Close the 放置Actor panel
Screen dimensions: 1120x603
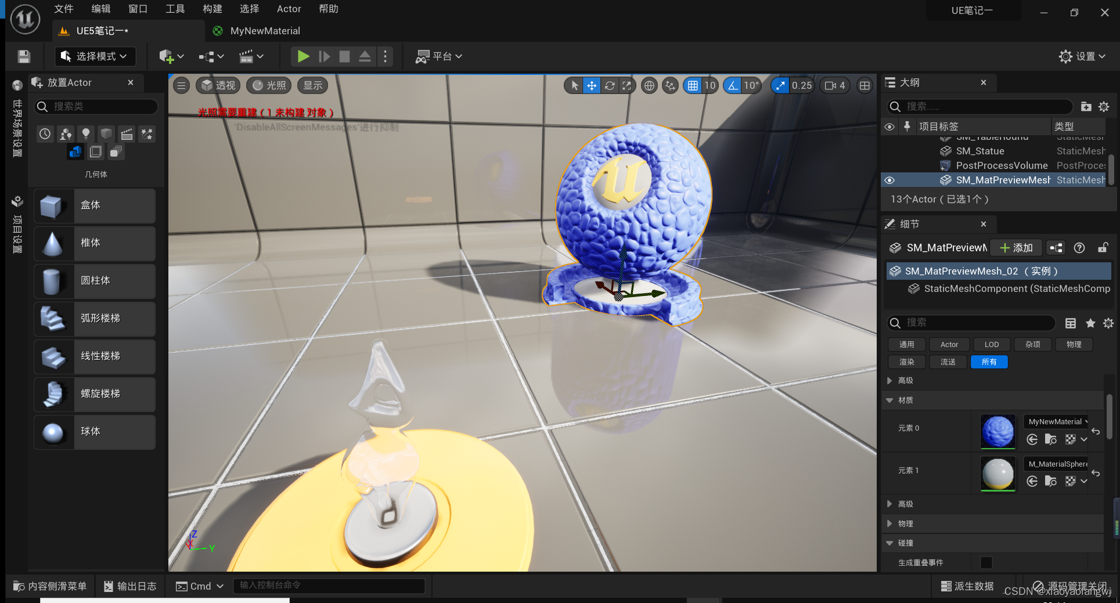tap(131, 82)
